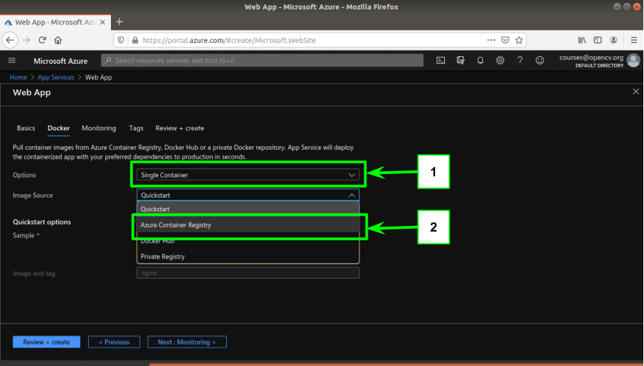644x366 pixels.
Task: Expand the Options Single Container dropdown
Action: click(x=248, y=175)
